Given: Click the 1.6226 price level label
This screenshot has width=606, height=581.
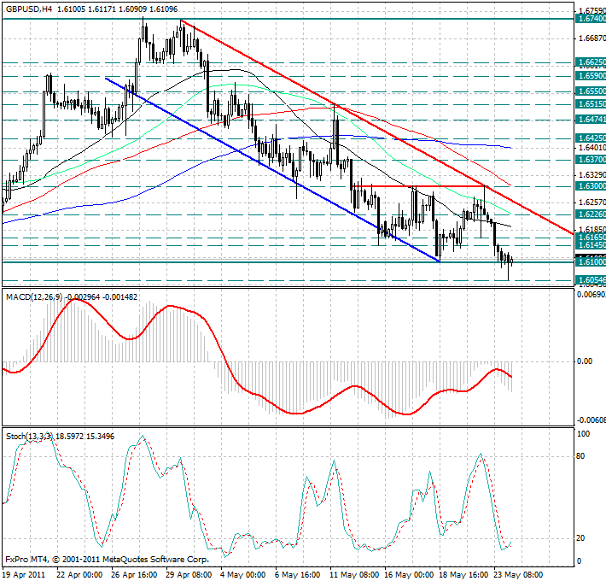Looking at the screenshot, I should (590, 215).
